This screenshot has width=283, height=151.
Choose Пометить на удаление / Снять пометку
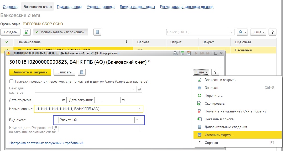click(237, 111)
